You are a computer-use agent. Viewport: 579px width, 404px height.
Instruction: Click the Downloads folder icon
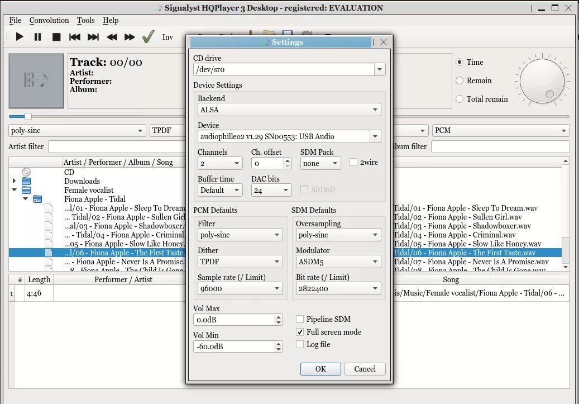[x=26, y=181]
